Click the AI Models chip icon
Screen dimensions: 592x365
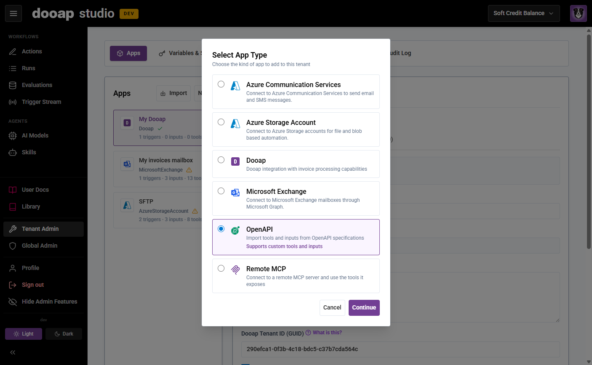click(x=13, y=135)
